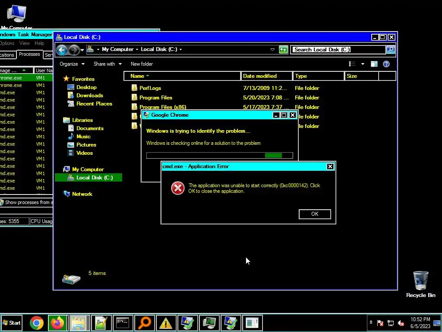Expand the My Computer breadcrumb arrow
This screenshot has width=442, height=332.
(137, 49)
